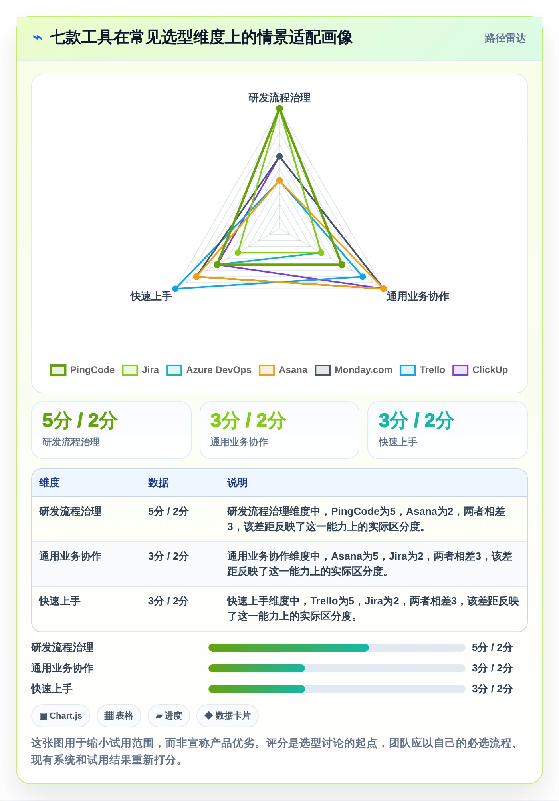Click description starting 通用业务协作维度中
The image size is (559, 801).
tap(370, 564)
